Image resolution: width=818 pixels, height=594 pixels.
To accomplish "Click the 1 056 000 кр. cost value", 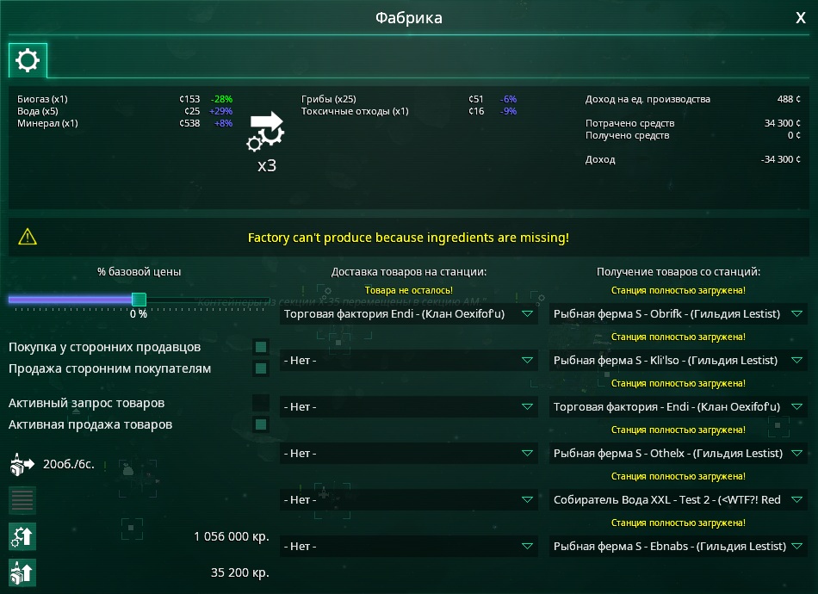I will pos(232,536).
